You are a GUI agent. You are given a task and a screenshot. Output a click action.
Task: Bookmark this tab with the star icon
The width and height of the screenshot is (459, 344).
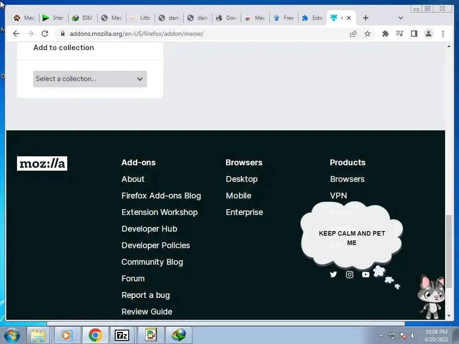368,34
